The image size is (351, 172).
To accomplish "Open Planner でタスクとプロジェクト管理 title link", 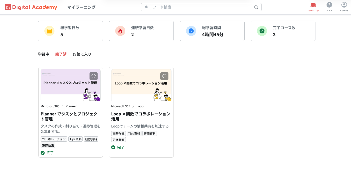I will point(69,116).
